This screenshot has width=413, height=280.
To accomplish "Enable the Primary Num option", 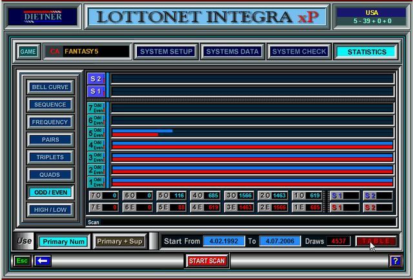I will [63, 241].
